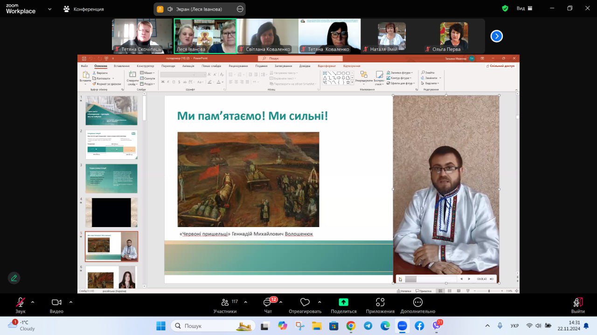
Task: Open the Макет layout dropdown
Action: [x=147, y=73]
